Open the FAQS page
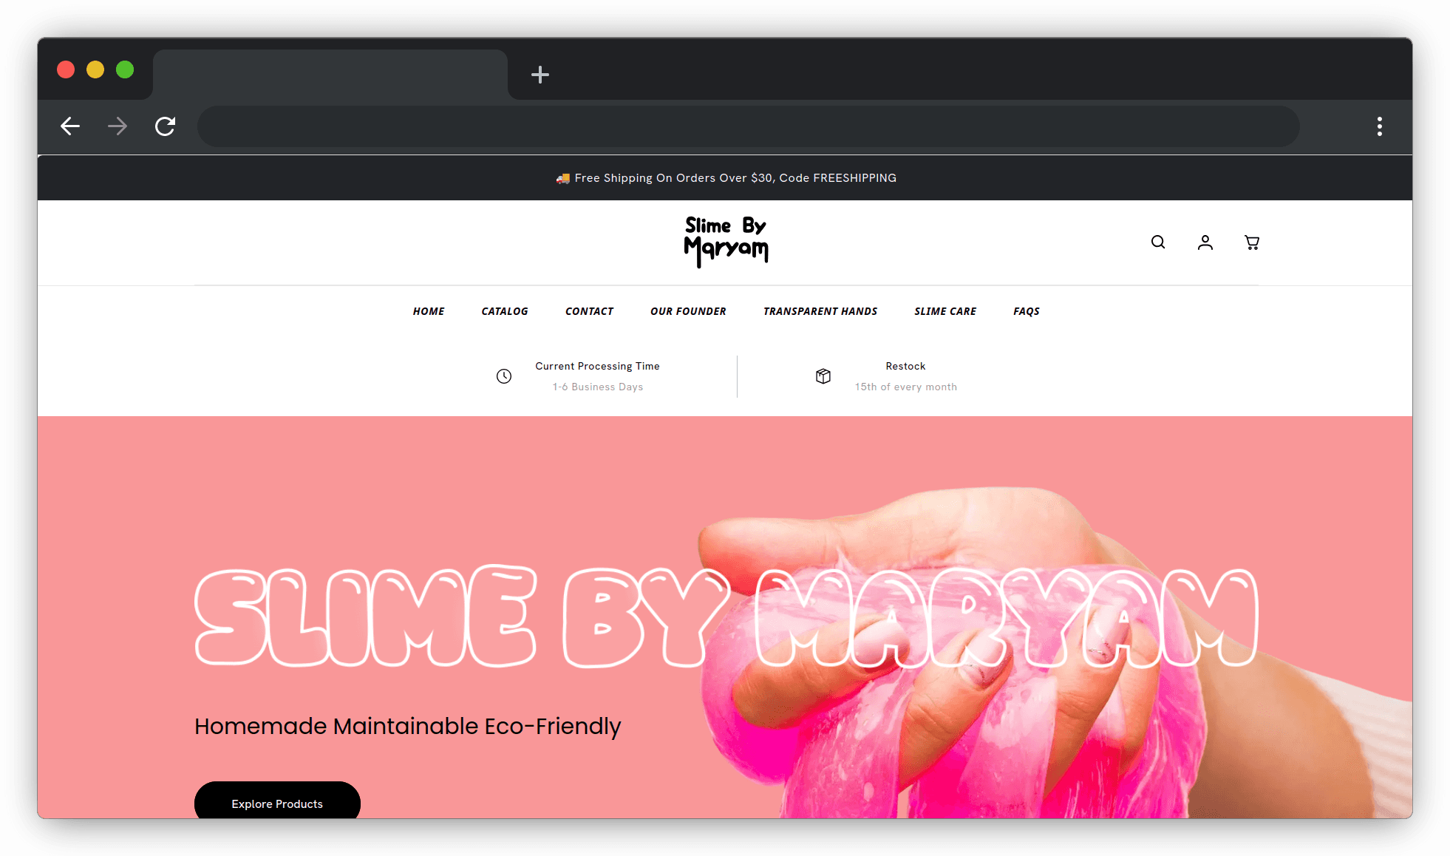 1027,311
